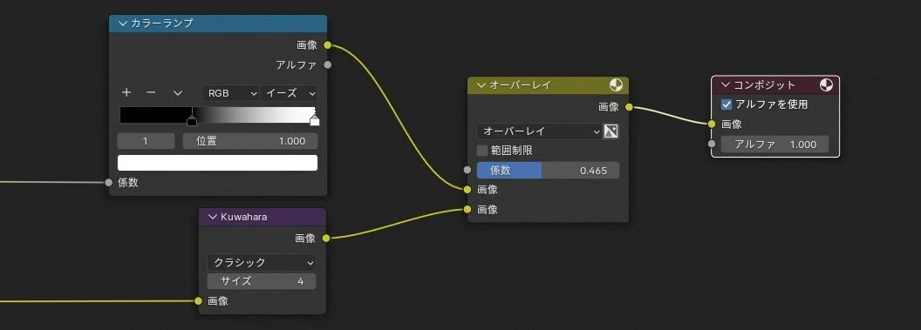The height and width of the screenshot is (330, 921).
Task: Open color ramp tools chevron menu
Action: [x=178, y=93]
